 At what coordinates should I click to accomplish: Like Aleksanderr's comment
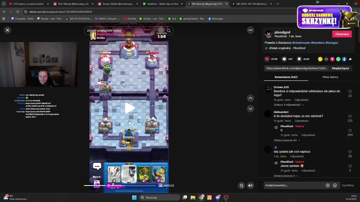point(350,116)
